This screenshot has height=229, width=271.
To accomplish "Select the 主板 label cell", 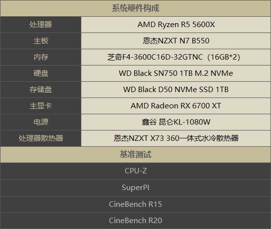I will click(x=41, y=41).
